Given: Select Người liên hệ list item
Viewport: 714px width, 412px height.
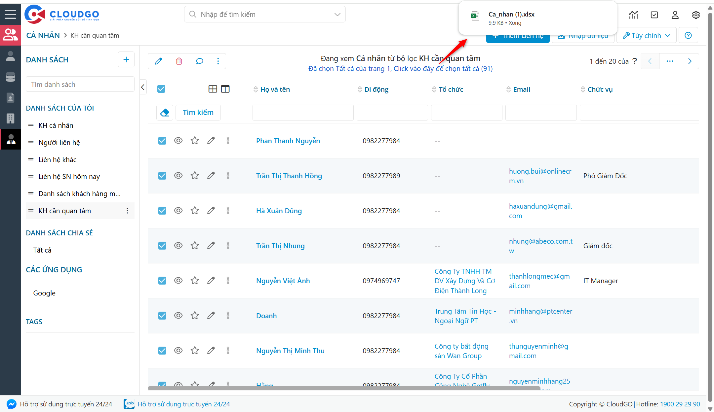Looking at the screenshot, I should [x=59, y=142].
